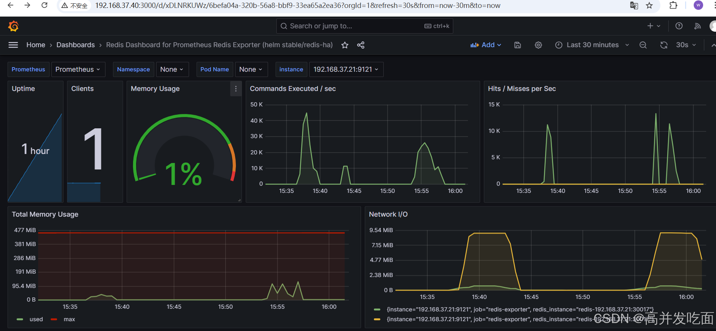Expand the Prometheus datasource dropdown
The width and height of the screenshot is (716, 331).
click(78, 69)
